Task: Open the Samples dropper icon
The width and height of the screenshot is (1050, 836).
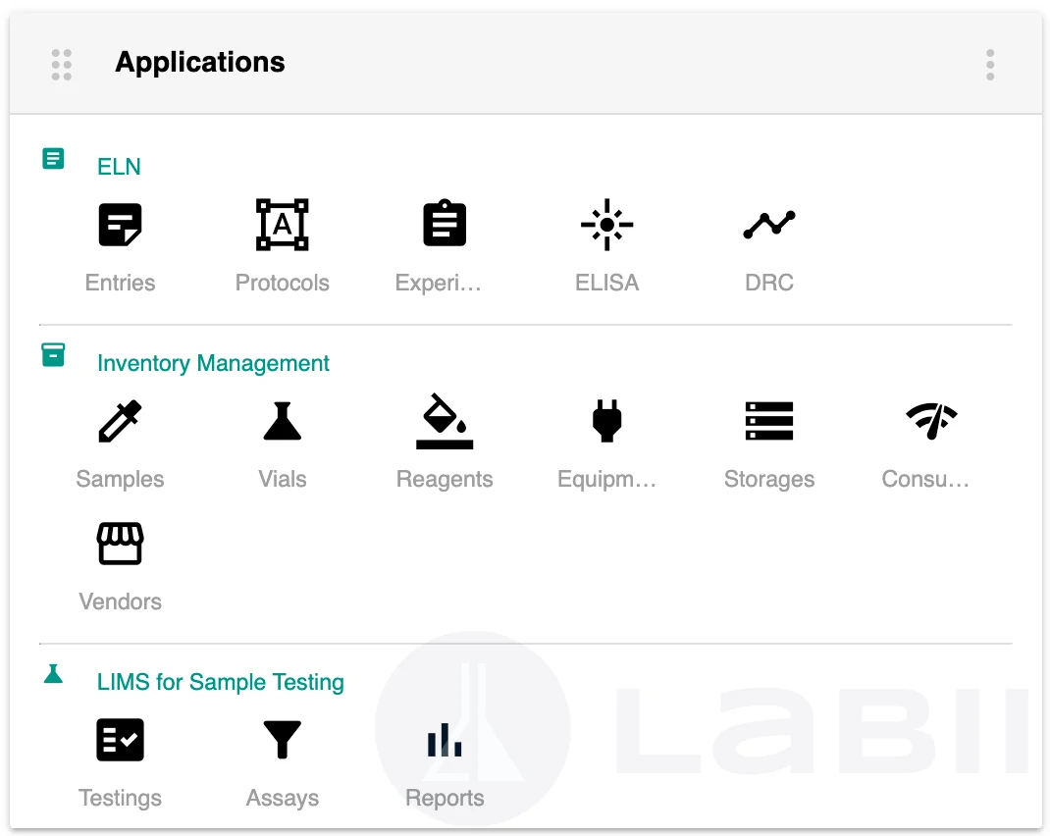Action: 121,421
